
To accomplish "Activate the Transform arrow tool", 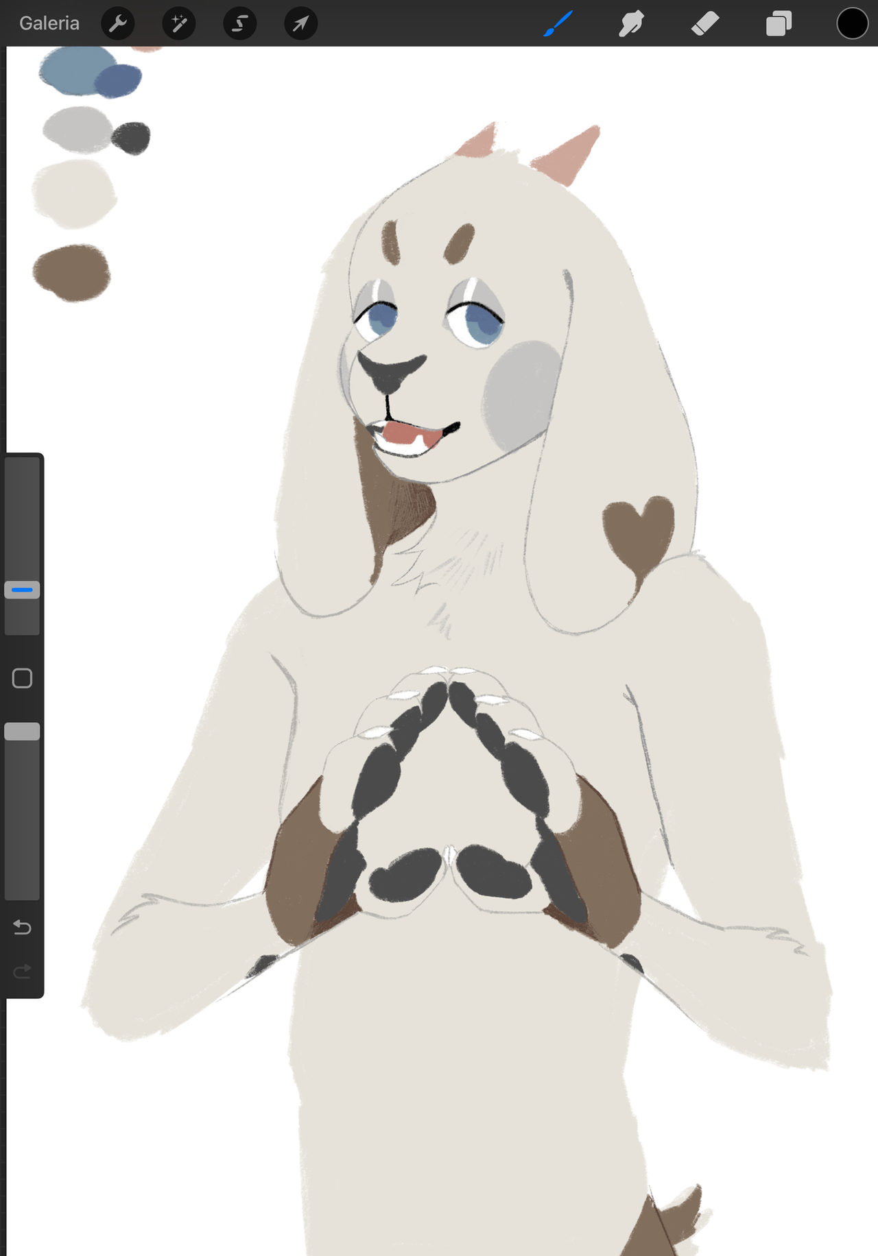I will pyautogui.click(x=301, y=24).
